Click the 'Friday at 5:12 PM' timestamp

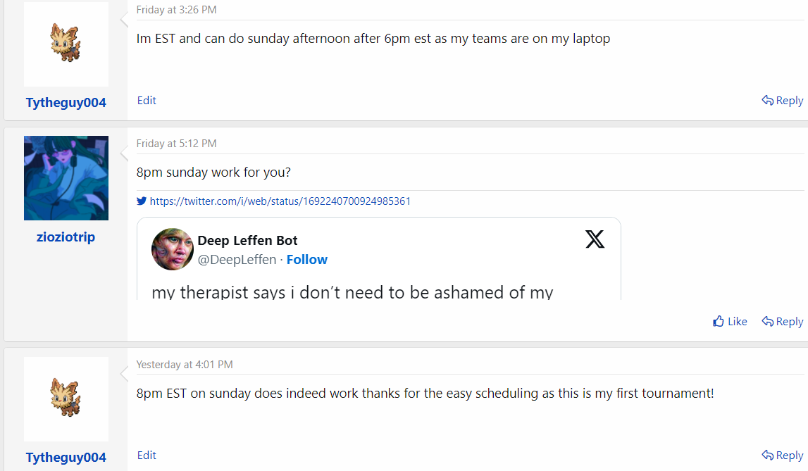[x=176, y=144]
